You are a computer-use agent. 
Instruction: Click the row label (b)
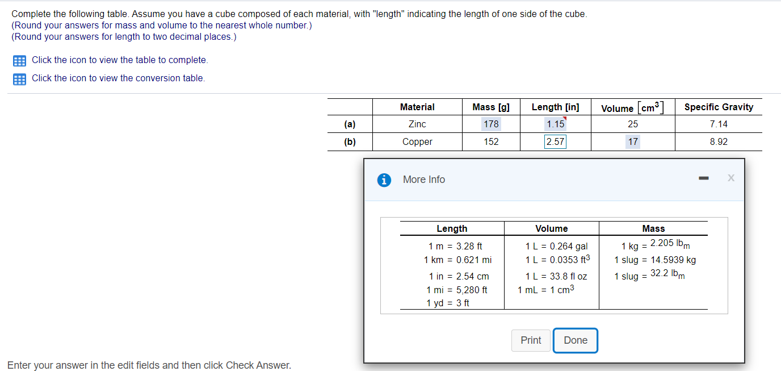[350, 142]
